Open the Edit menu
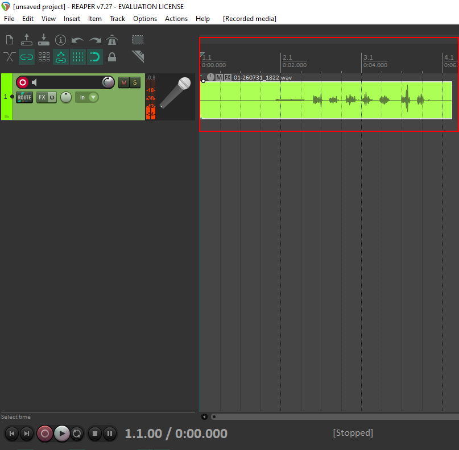 coord(28,19)
